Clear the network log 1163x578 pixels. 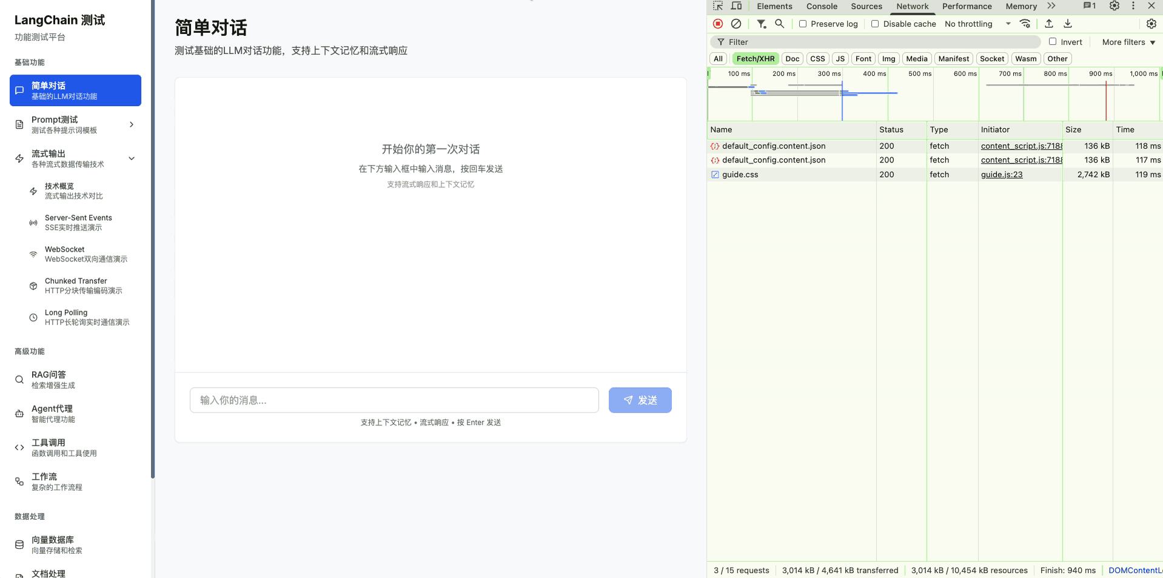pos(736,24)
